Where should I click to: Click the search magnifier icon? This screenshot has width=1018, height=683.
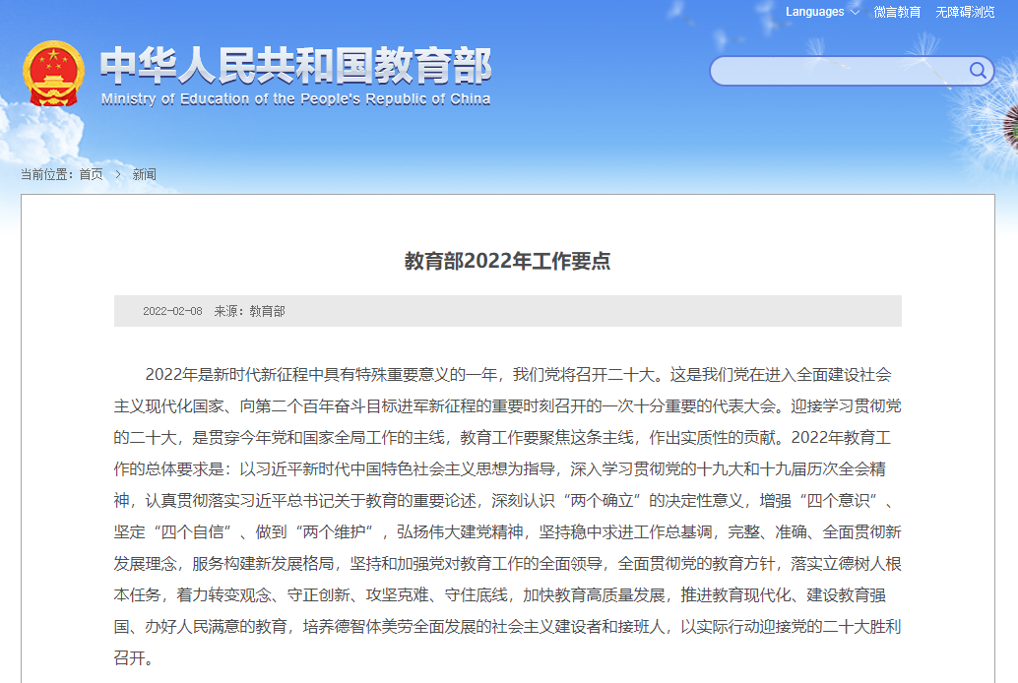978,70
